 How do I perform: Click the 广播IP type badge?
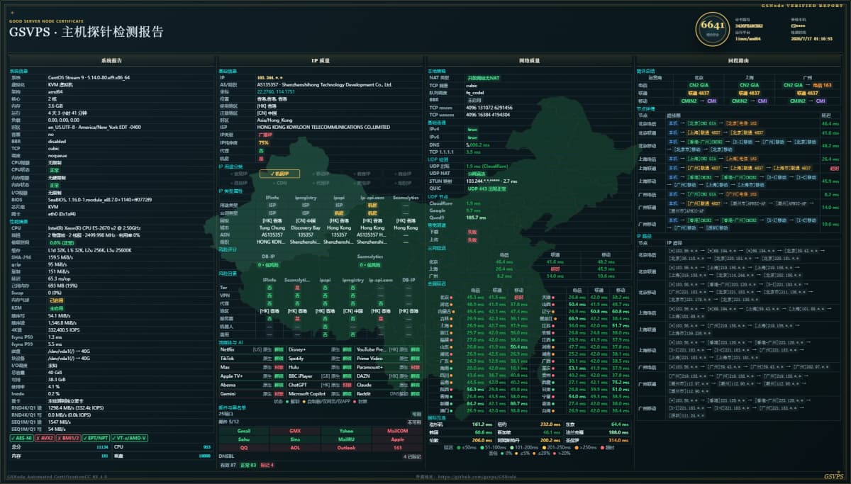tap(265, 135)
